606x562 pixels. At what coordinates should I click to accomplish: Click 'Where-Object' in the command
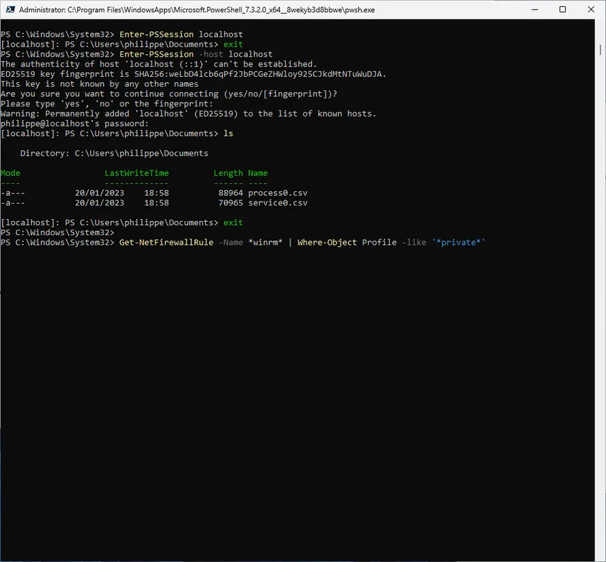327,243
